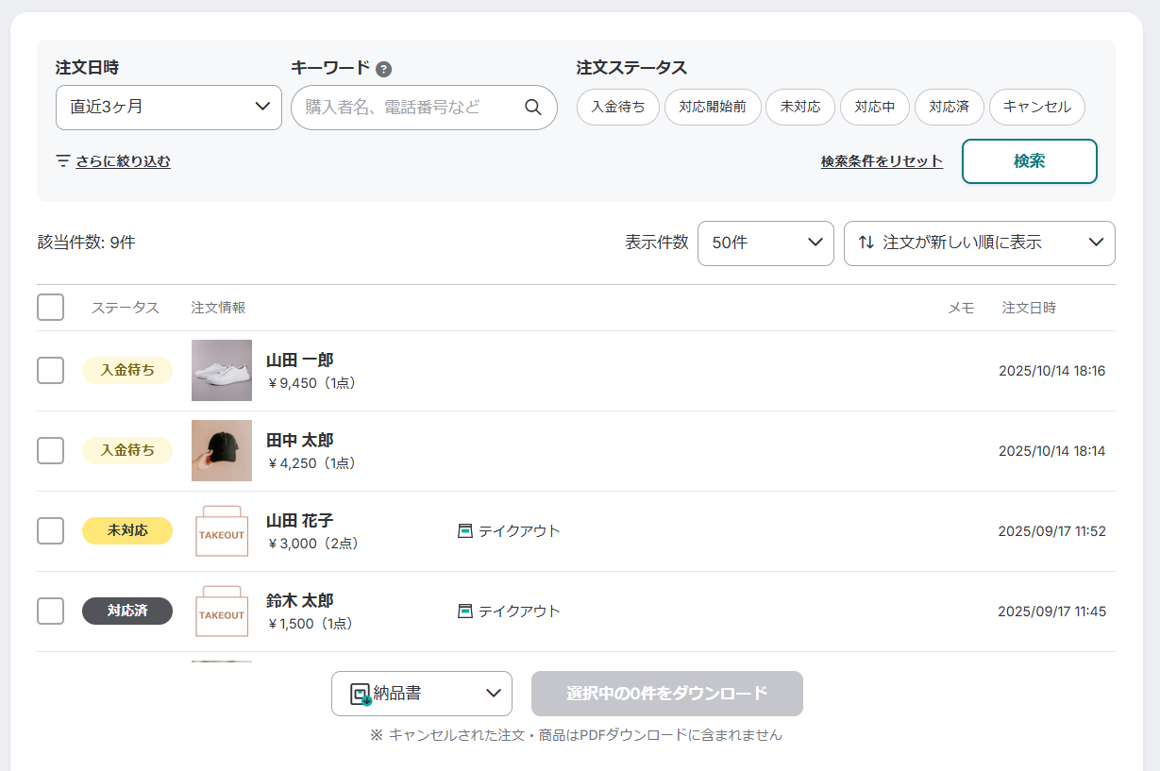1160x771 pixels.
Task: Click the TAKEOUT bag image for 山田 花子
Action: pyautogui.click(x=222, y=531)
